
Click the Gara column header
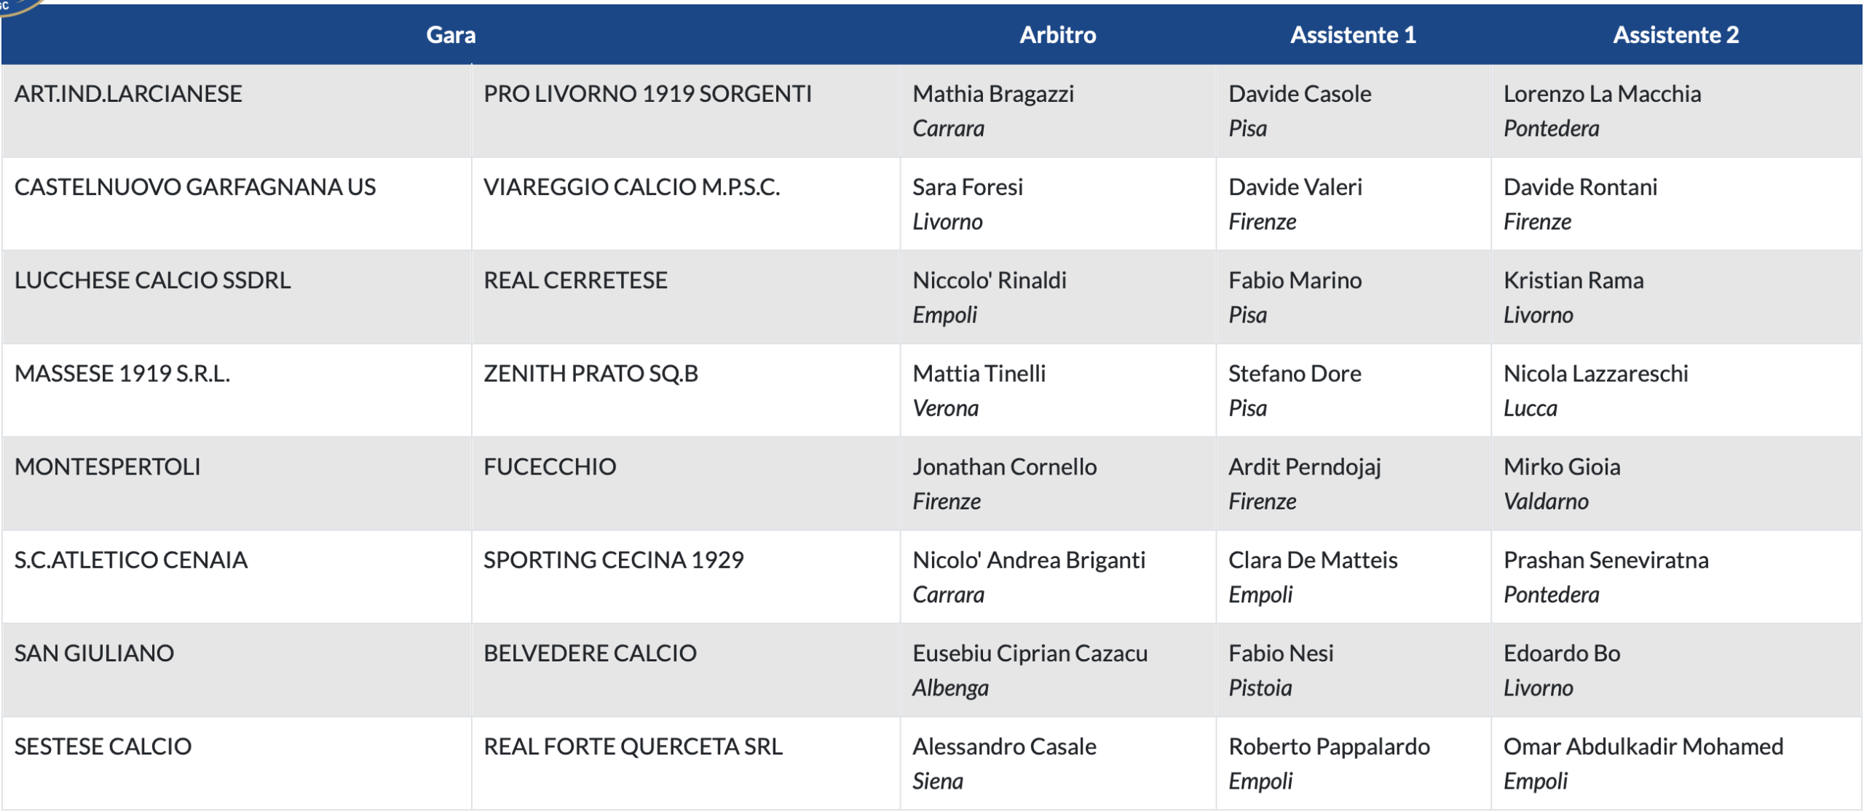coord(451,35)
